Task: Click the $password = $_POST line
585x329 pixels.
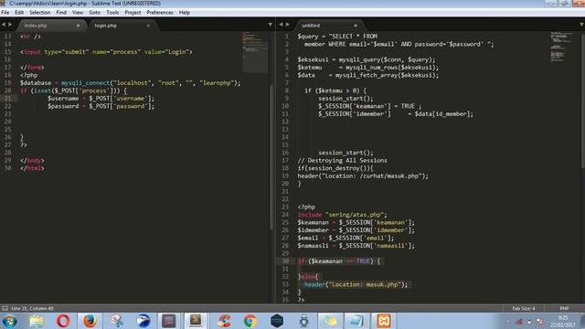Action: (x=101, y=106)
